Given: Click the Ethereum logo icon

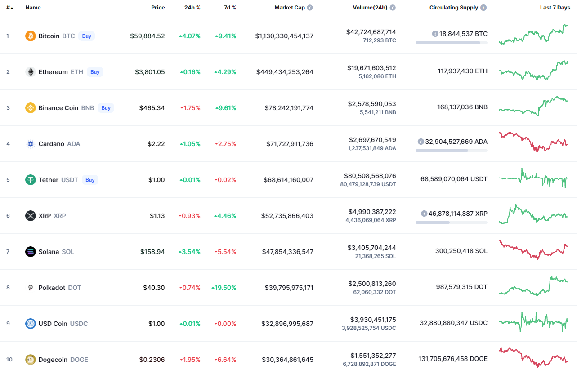Looking at the screenshot, I should [x=31, y=72].
